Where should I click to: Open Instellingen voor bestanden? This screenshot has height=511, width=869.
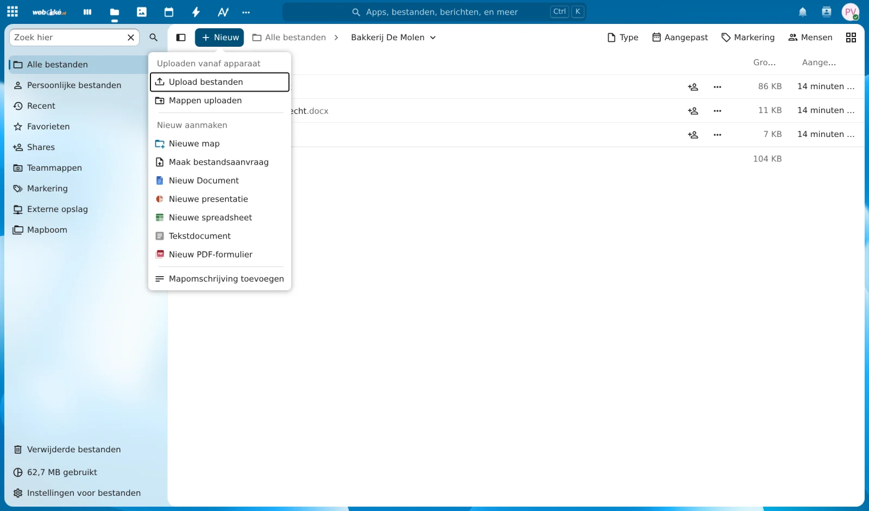[x=86, y=493]
